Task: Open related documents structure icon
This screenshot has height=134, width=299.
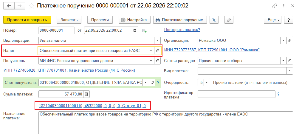Action: (214, 20)
